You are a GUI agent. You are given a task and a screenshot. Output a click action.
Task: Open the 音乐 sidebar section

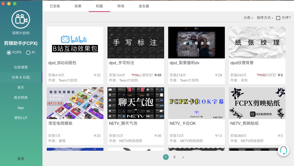point(21,87)
